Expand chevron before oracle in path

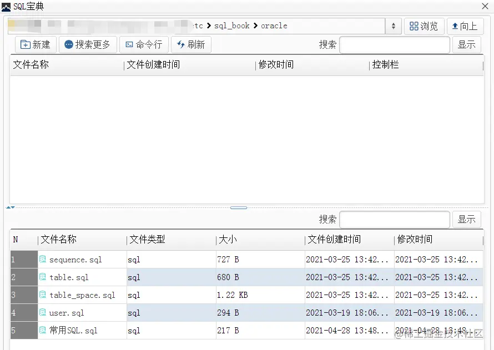255,26
